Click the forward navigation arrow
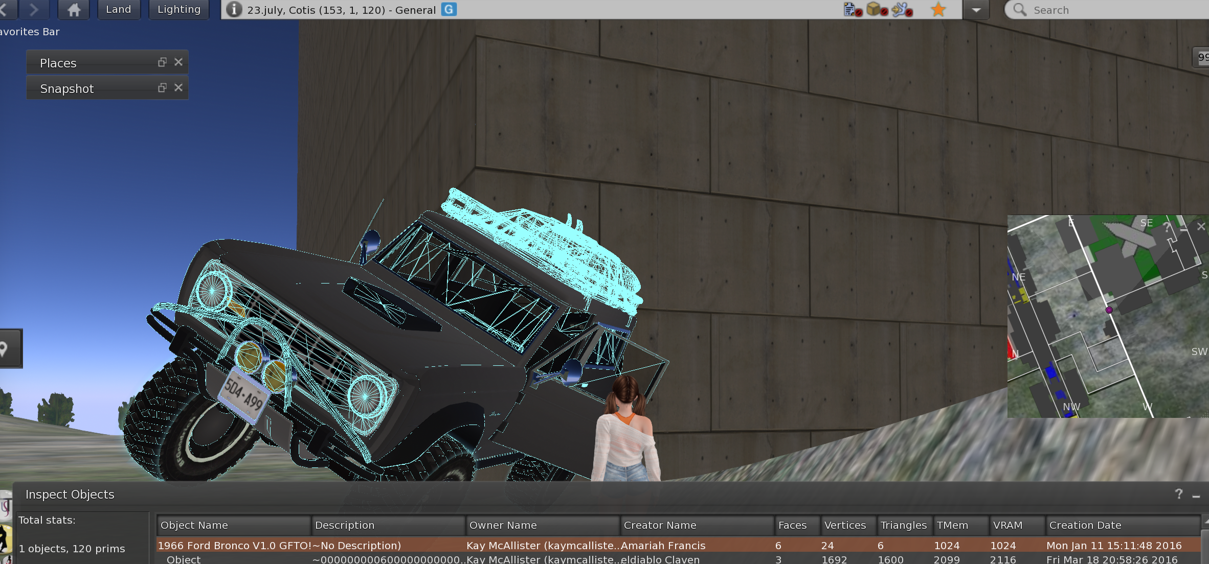The height and width of the screenshot is (564, 1209). point(34,10)
